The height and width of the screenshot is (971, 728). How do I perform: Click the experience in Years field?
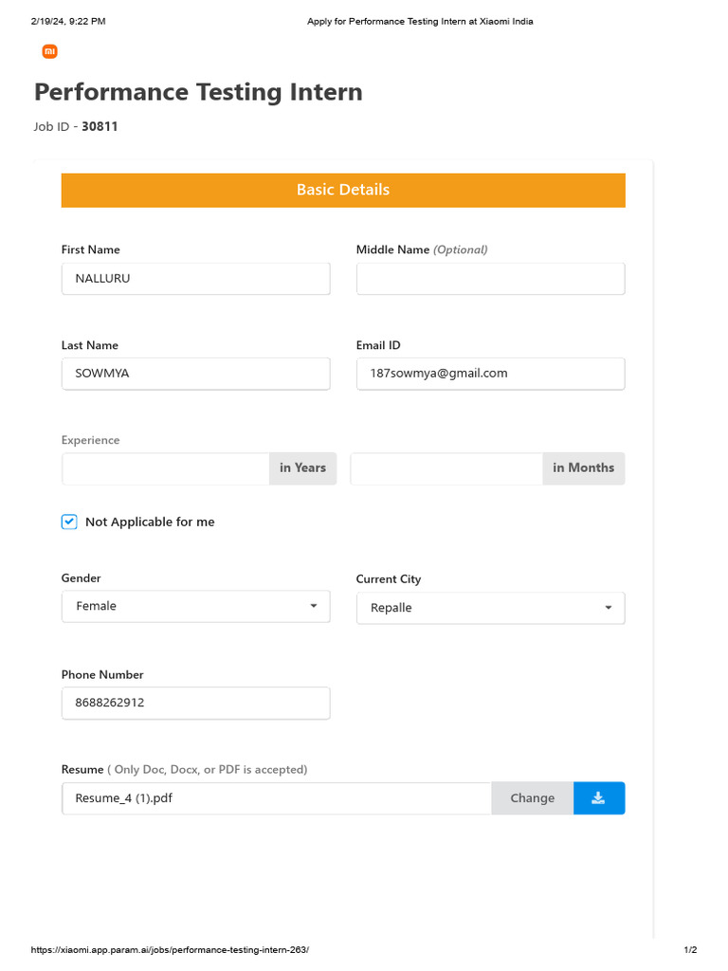pyautogui.click(x=166, y=468)
